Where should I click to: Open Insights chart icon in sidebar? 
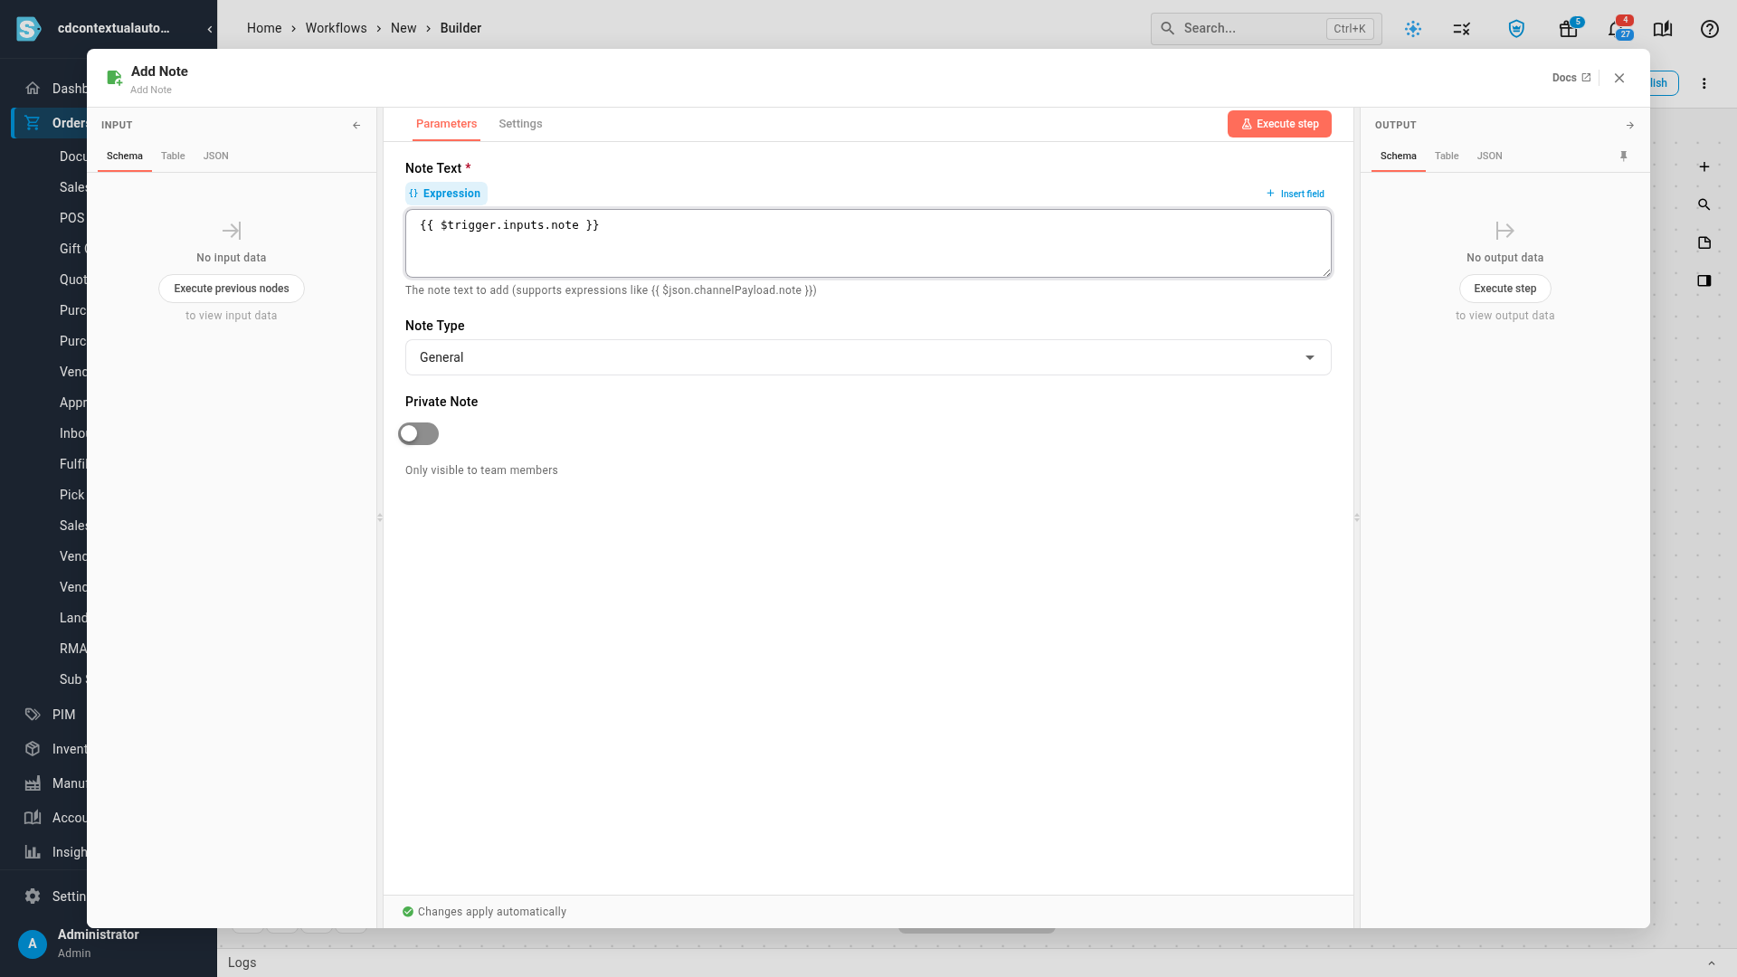coord(33,851)
